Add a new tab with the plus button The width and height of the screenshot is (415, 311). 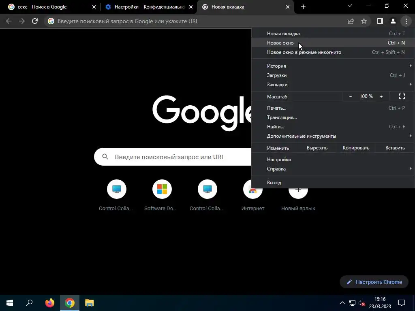coord(303,7)
